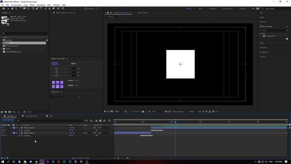Hide Shape Layer 2 with the eye toggle
The height and width of the screenshot is (164, 291).
2,128
